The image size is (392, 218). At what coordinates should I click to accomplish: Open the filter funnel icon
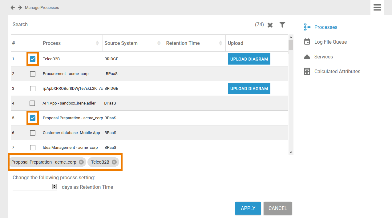tap(282, 25)
